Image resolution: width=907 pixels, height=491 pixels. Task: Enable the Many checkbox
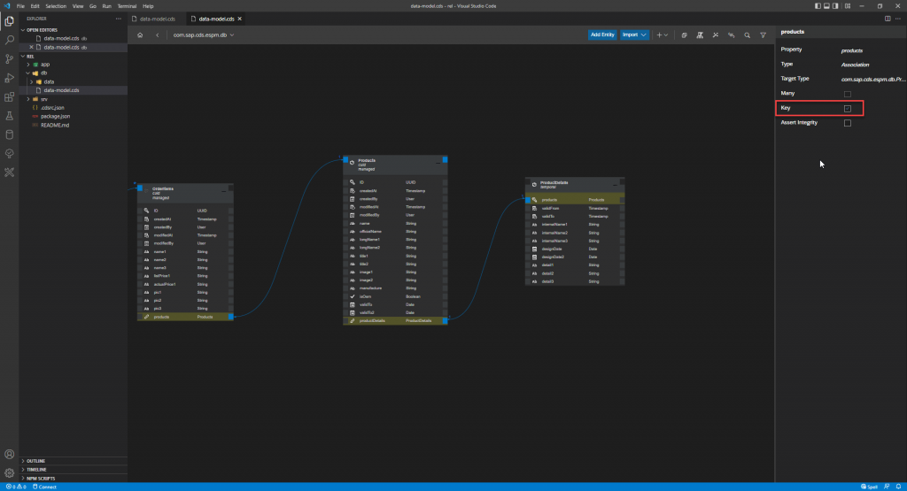(x=848, y=94)
